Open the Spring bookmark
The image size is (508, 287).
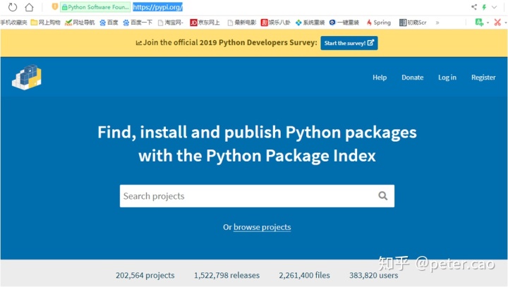(379, 23)
